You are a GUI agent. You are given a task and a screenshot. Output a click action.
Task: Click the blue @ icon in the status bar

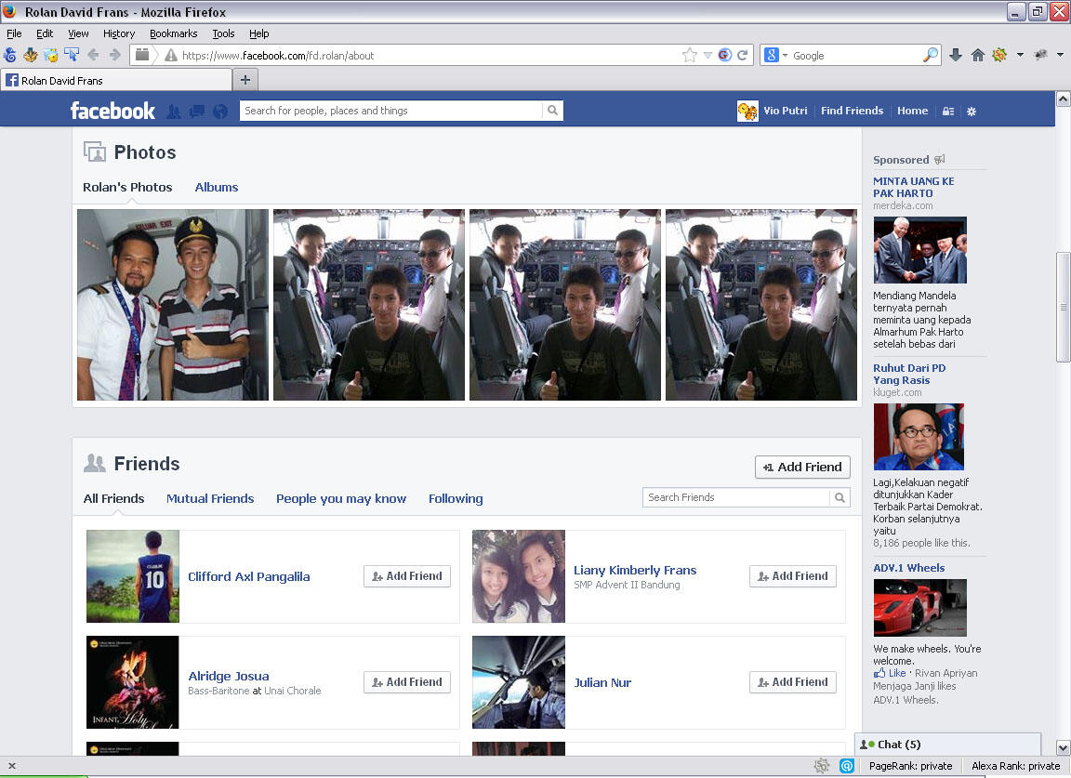click(847, 766)
